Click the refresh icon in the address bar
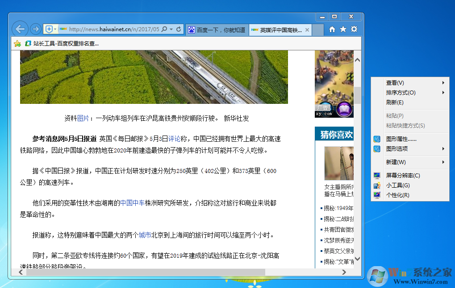The width and height of the screenshot is (455, 288). 179,29
